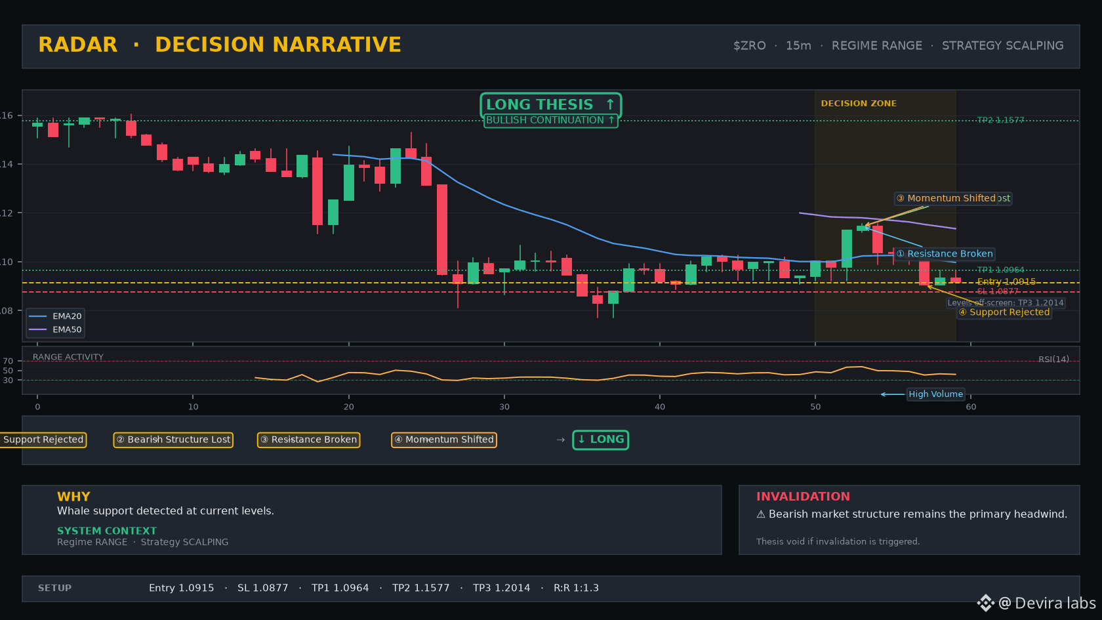This screenshot has width=1102, height=620.
Task: Click the Resistance Broken step chip
Action: tap(308, 440)
